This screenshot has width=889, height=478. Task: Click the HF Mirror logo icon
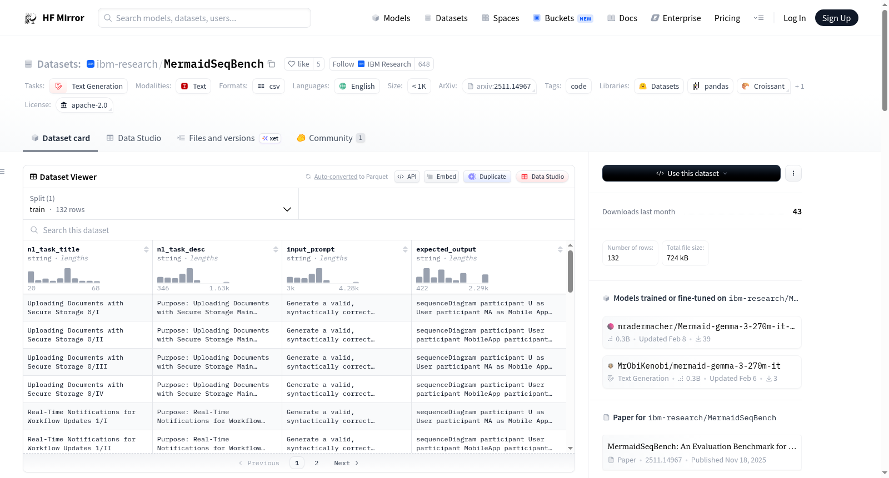31,18
